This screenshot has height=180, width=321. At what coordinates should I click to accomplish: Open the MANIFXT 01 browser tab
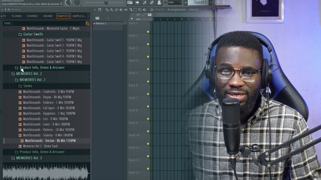[63, 16]
